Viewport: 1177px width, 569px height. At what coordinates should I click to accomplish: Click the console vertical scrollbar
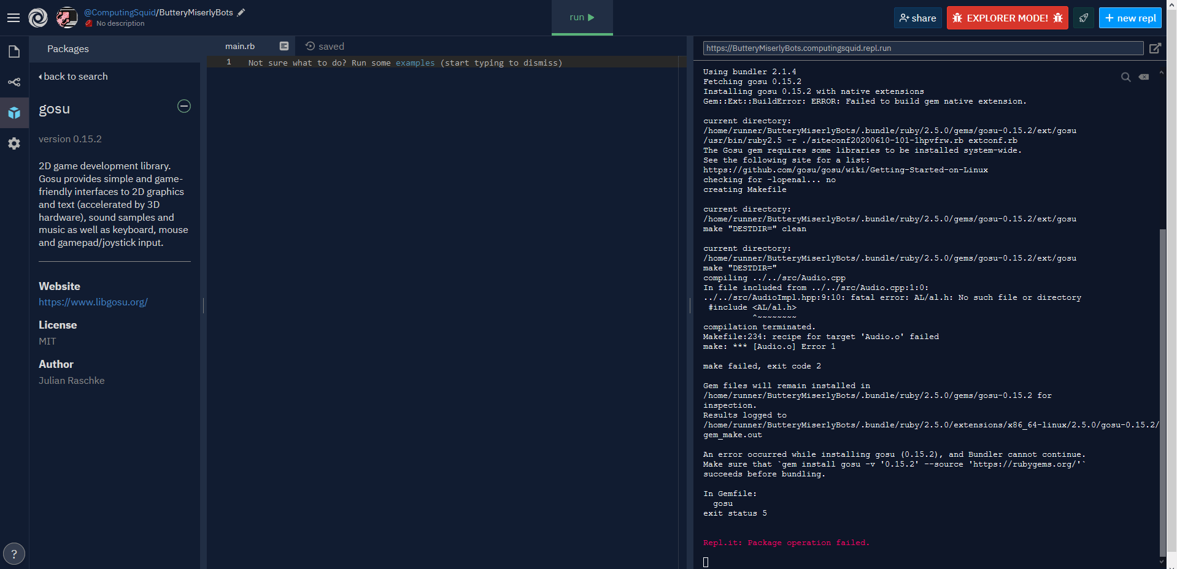point(1162,392)
